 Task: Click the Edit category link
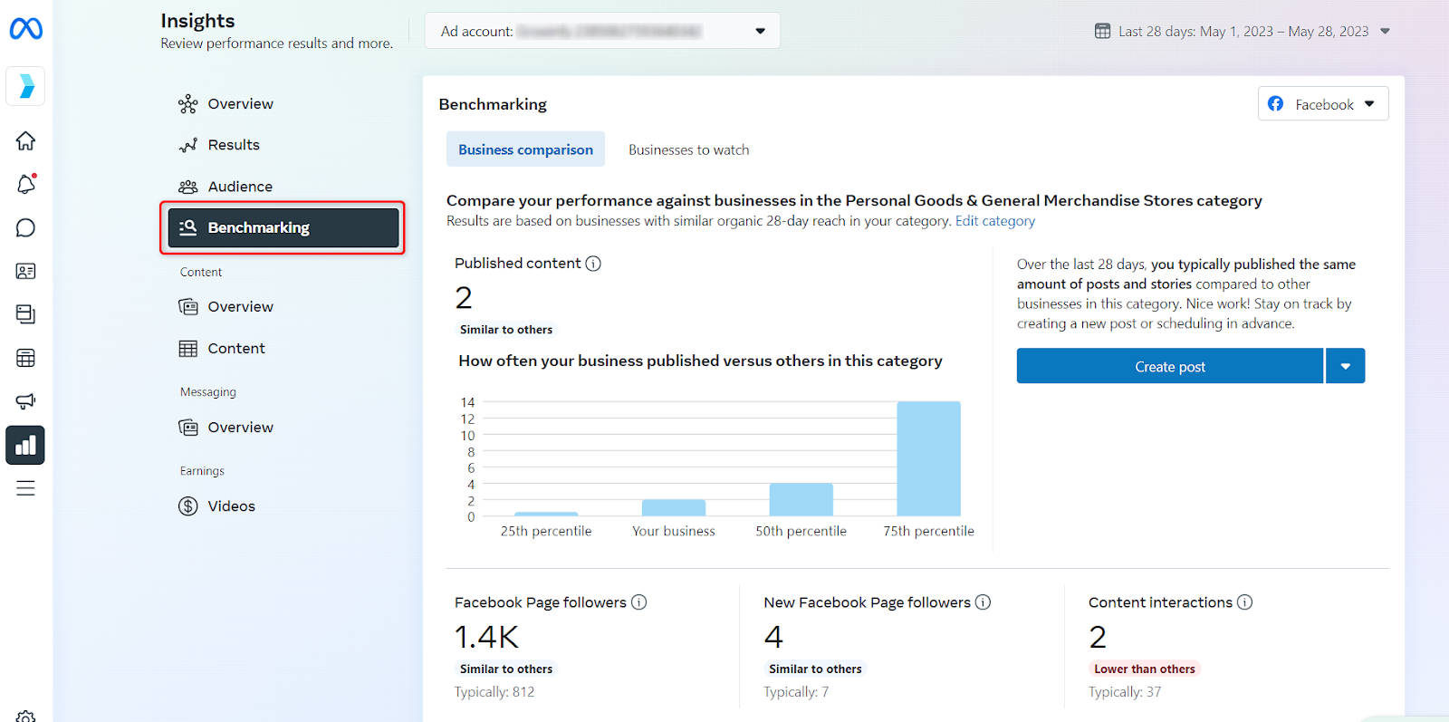994,221
